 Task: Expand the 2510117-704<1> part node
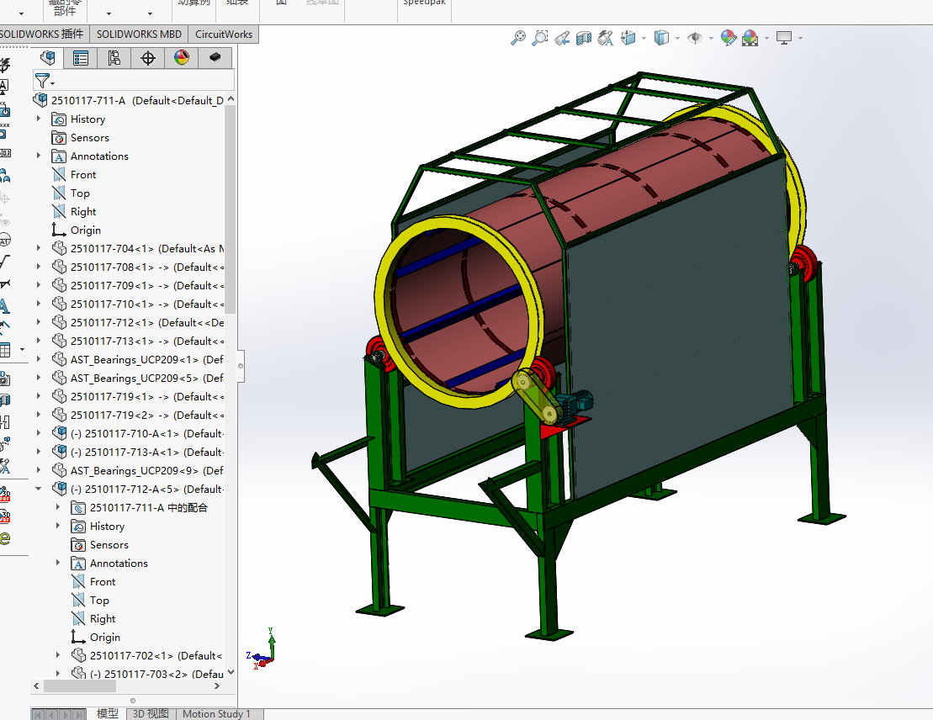(x=39, y=249)
